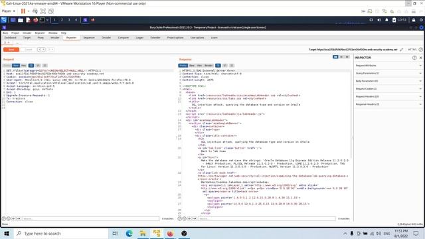Expand Request Cookies section

[x=388, y=88]
